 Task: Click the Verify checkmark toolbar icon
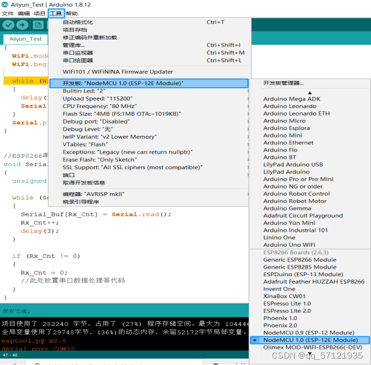pyautogui.click(x=9, y=25)
